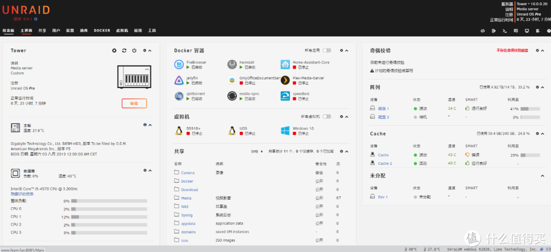Open SMB protocol dropdown in shares
Image resolution: width=551 pixels, height=252 pixels.
(257, 152)
